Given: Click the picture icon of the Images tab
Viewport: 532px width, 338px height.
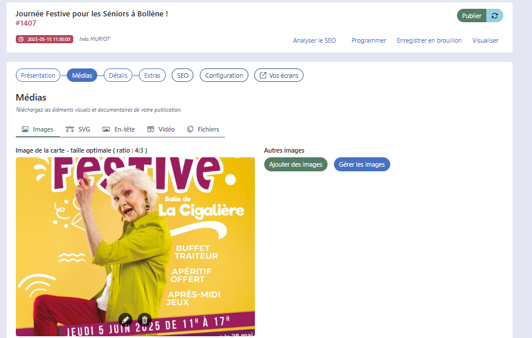Looking at the screenshot, I should [25, 129].
